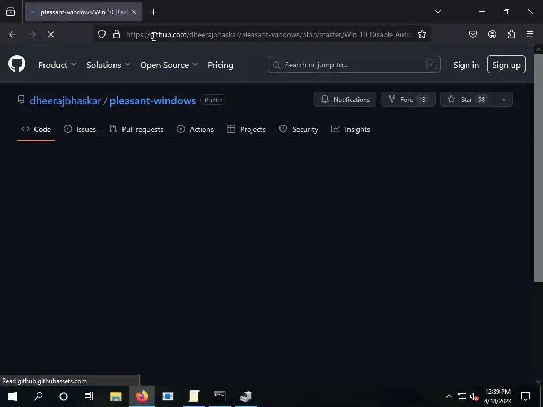Select the Security tab
This screenshot has height=407, width=543.
[x=299, y=129]
